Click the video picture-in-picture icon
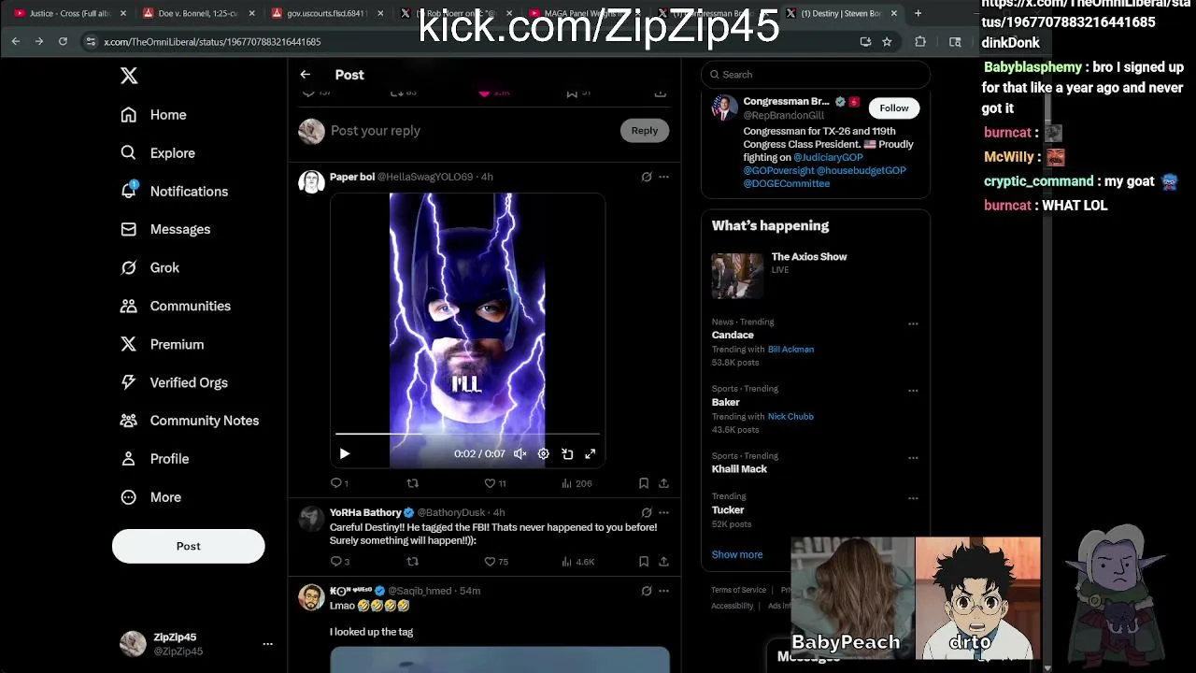This screenshot has width=1196, height=673. point(567,454)
